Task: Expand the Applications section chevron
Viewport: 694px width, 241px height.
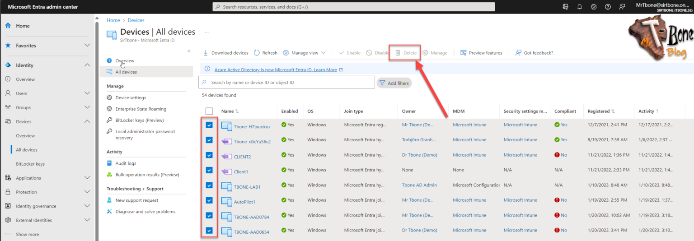Action: [x=87, y=178]
